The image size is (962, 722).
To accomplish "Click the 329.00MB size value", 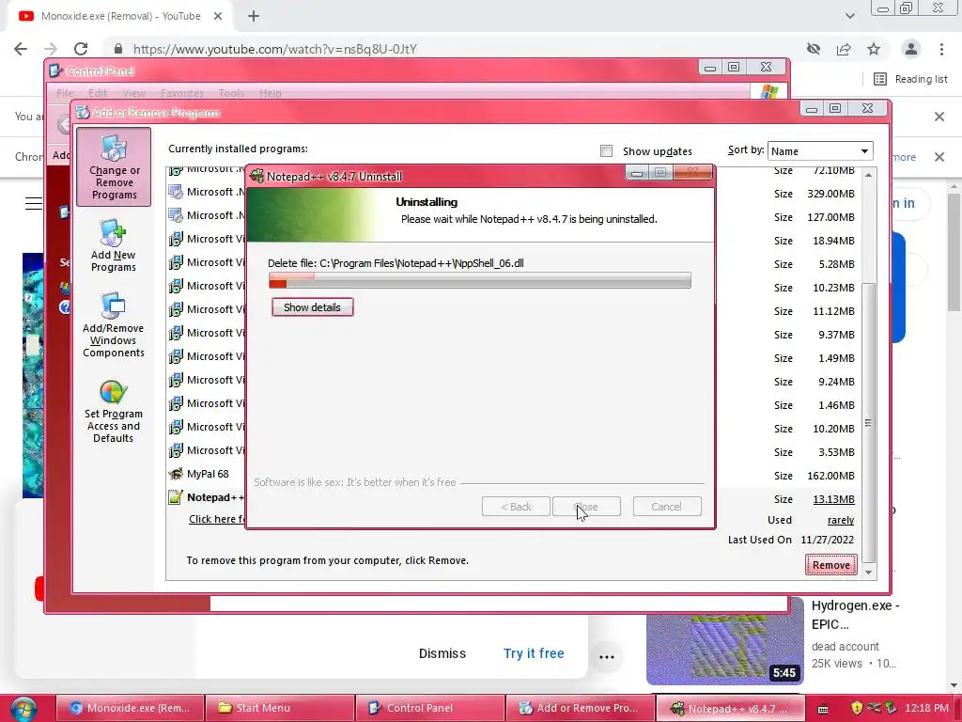I will pyautogui.click(x=830, y=194).
